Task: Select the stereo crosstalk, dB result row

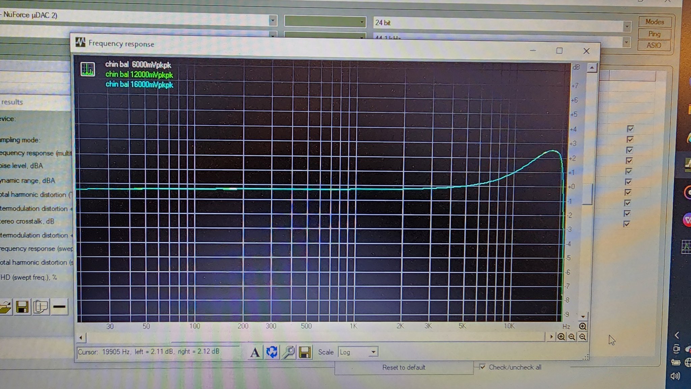Action: coord(27,221)
